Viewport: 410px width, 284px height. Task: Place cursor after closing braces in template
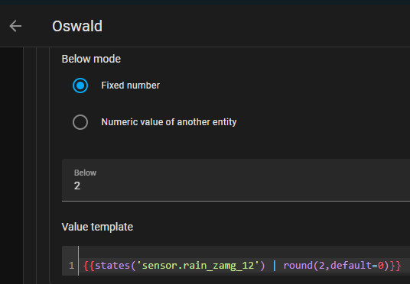(402, 266)
